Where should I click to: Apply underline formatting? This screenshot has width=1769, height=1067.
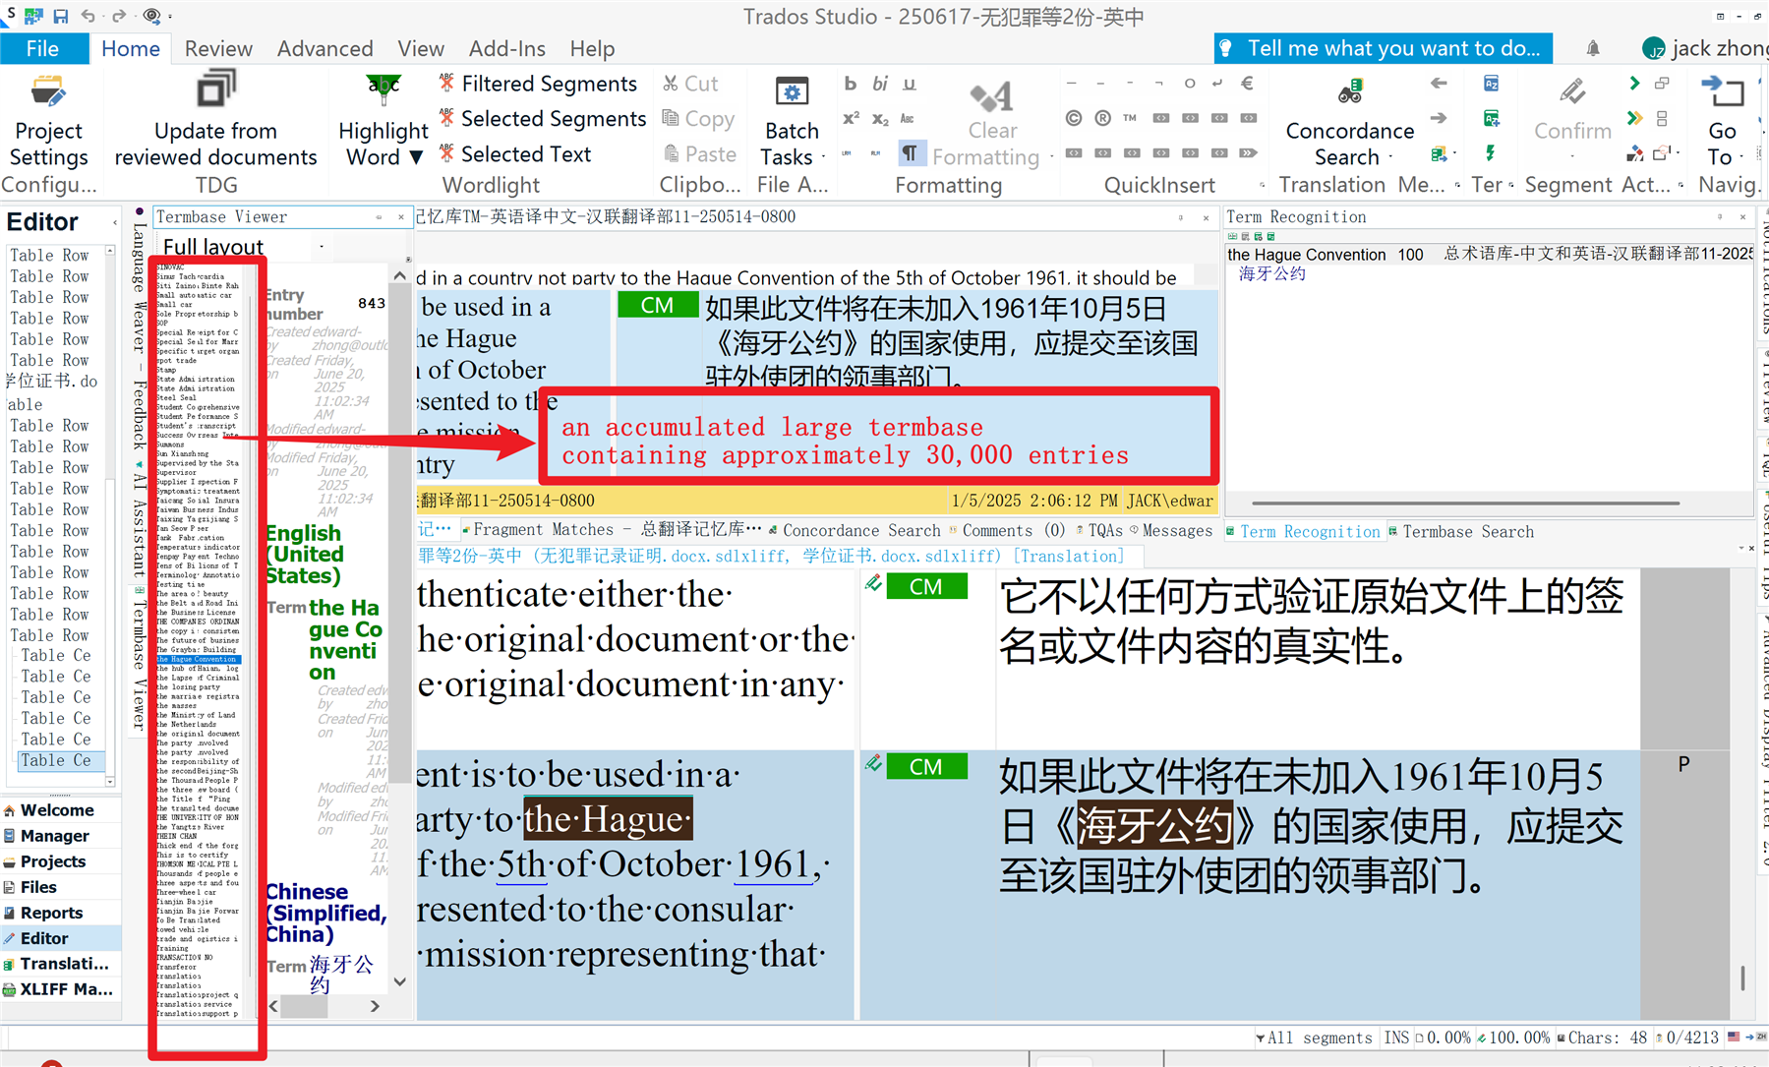coord(910,85)
